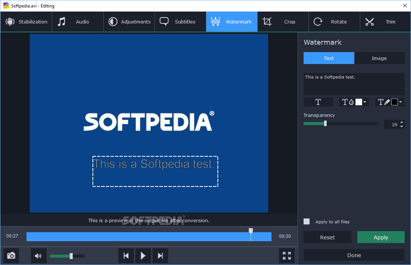Switch to Image watermark mode
Viewport: 411px width, 265px height.
379,58
